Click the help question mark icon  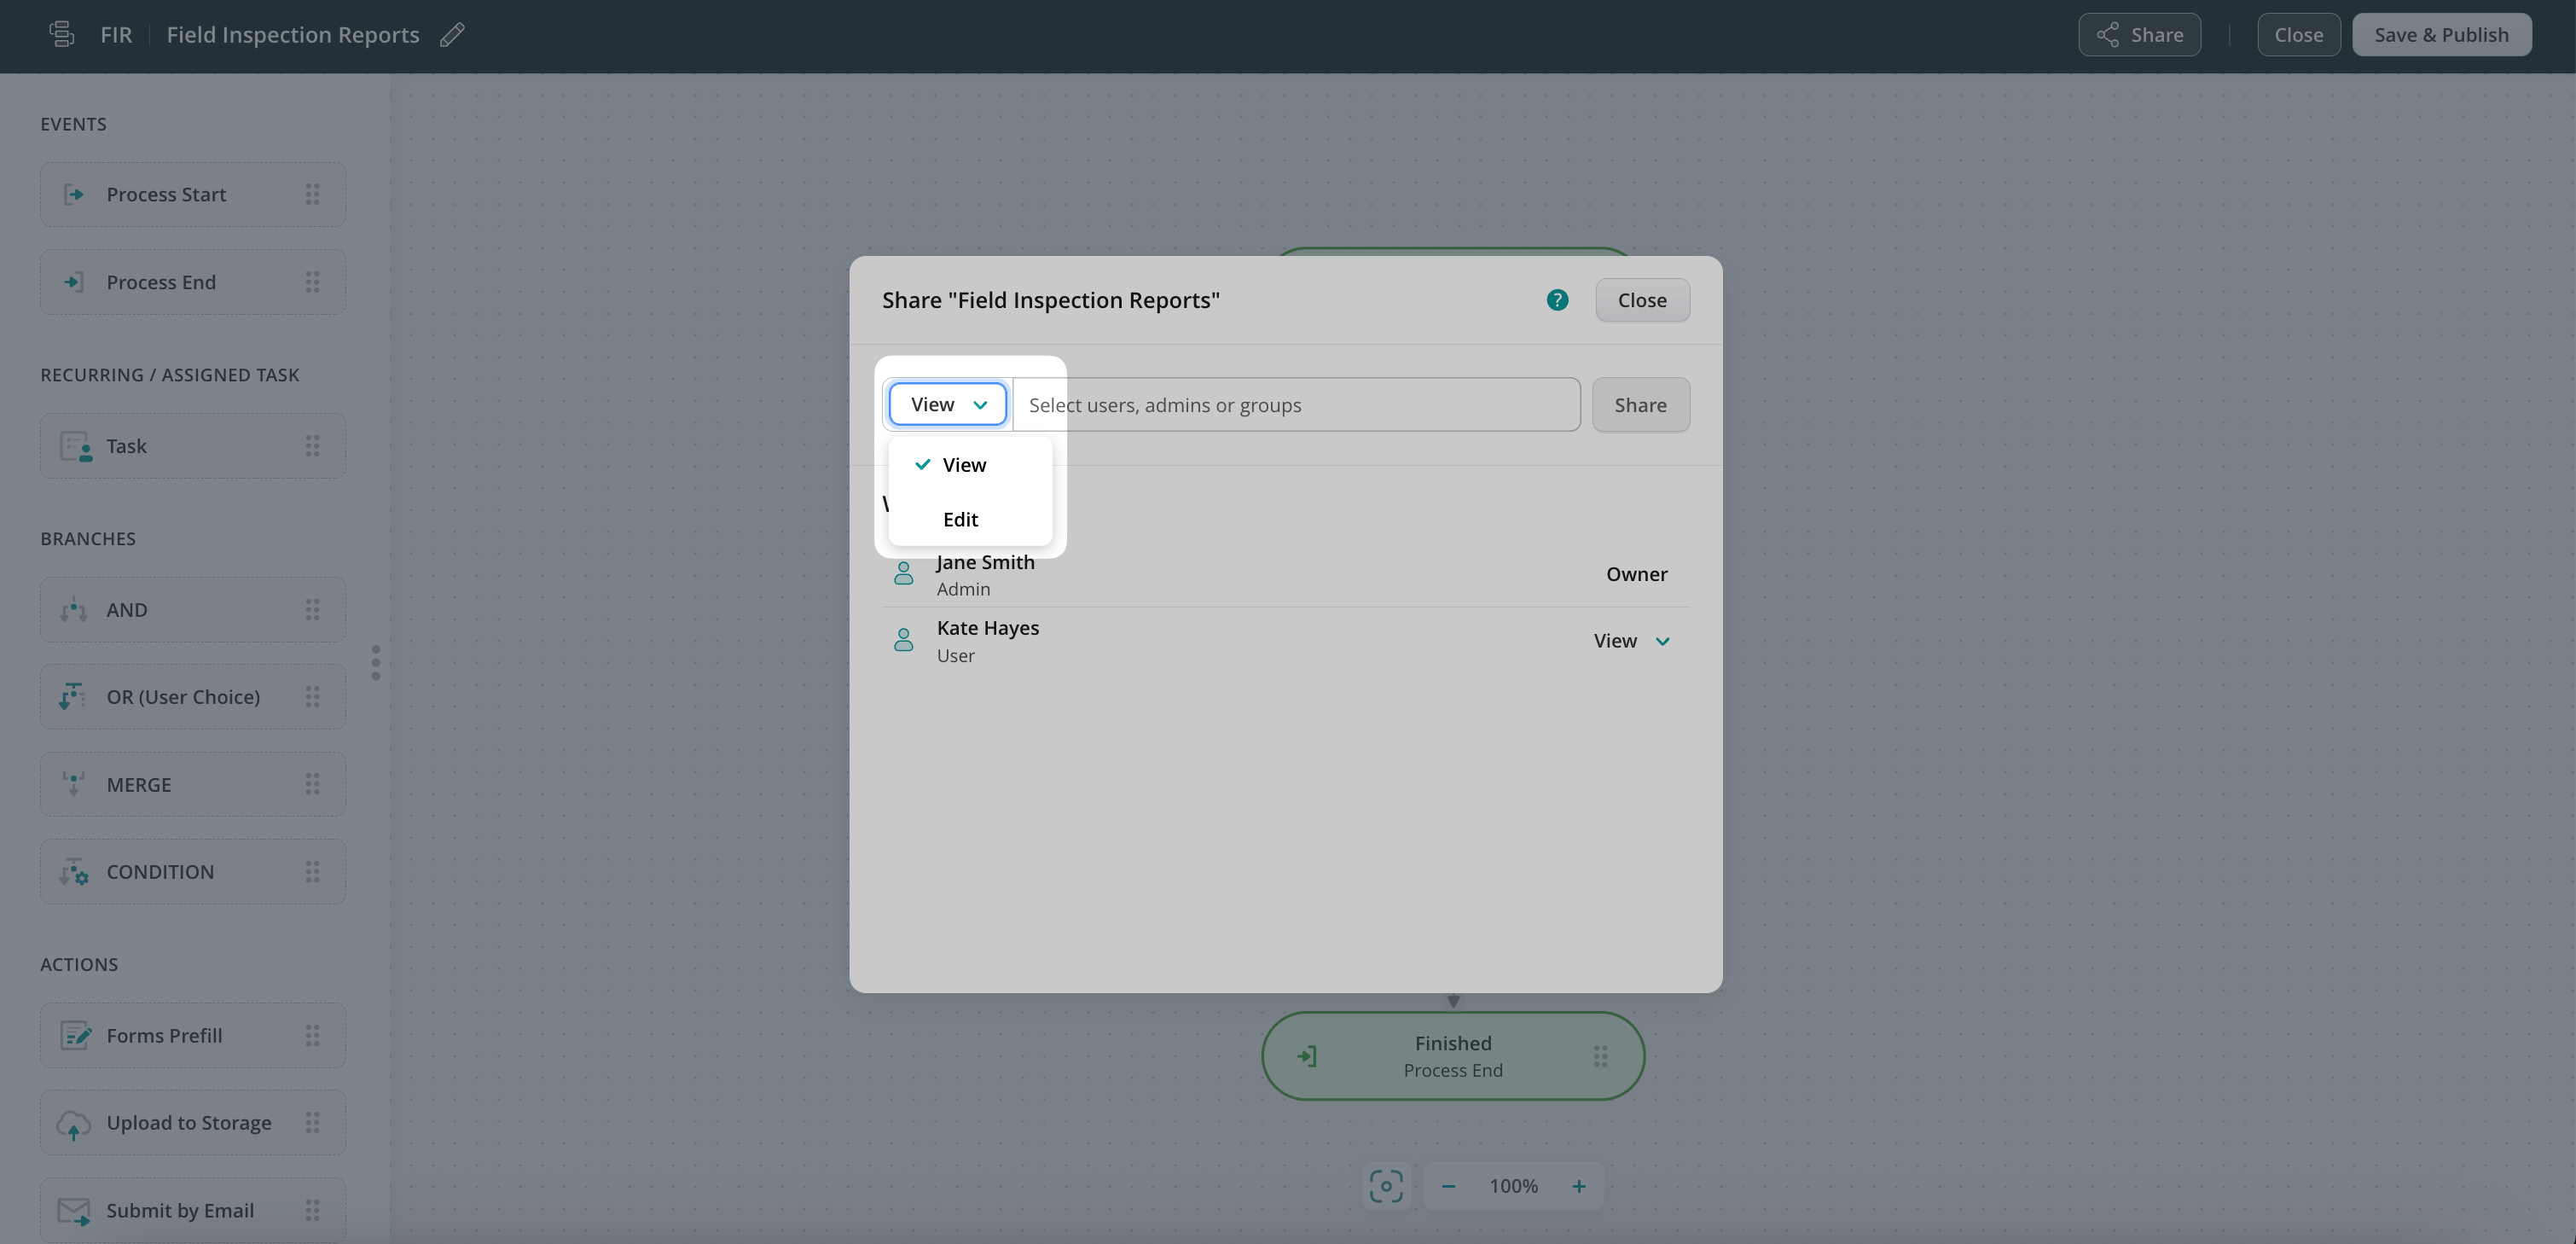(1557, 300)
